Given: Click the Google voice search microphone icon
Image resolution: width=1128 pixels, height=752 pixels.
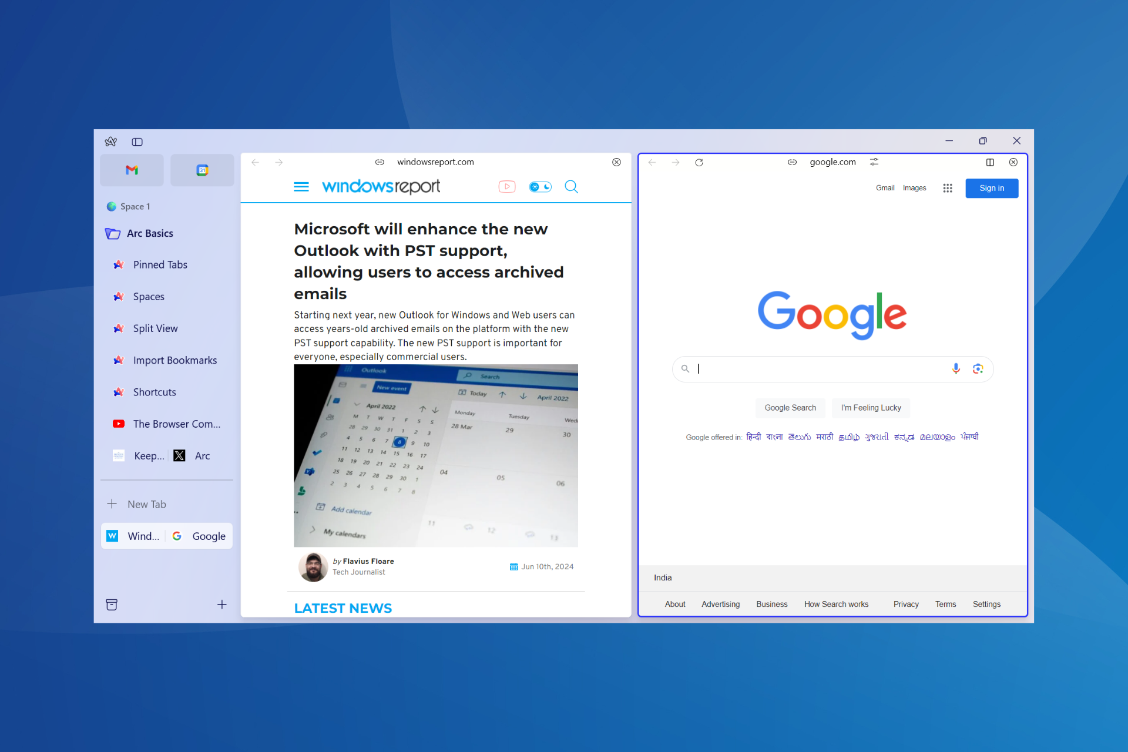Looking at the screenshot, I should point(956,368).
